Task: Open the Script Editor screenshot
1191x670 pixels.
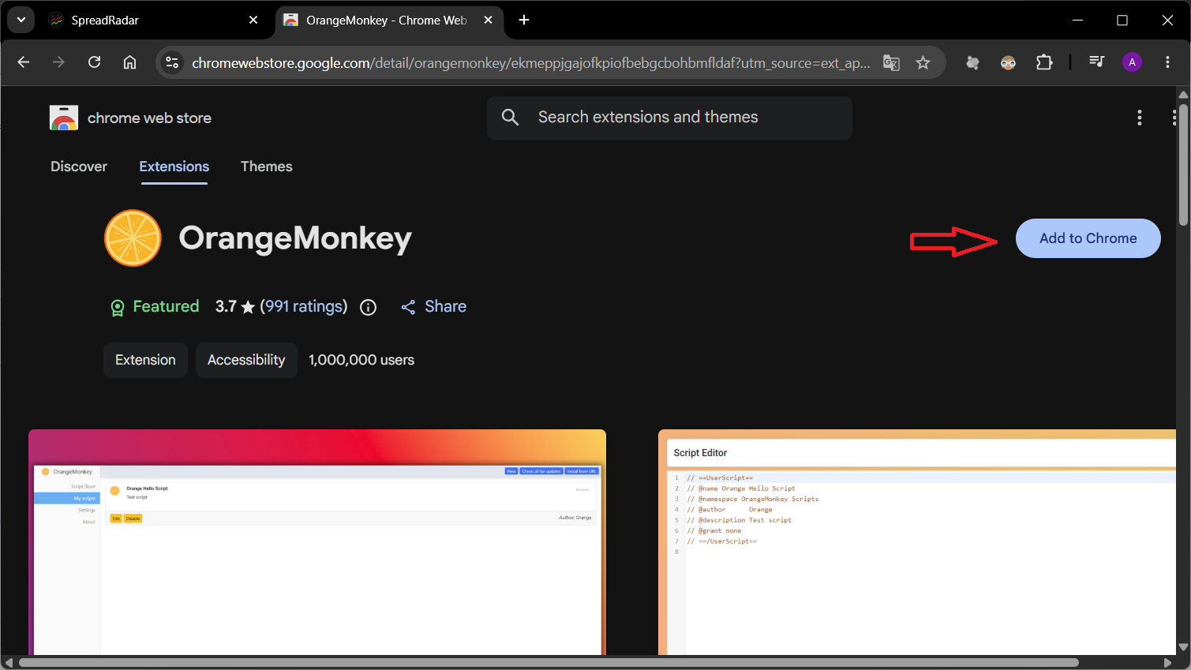Action: coord(917,542)
